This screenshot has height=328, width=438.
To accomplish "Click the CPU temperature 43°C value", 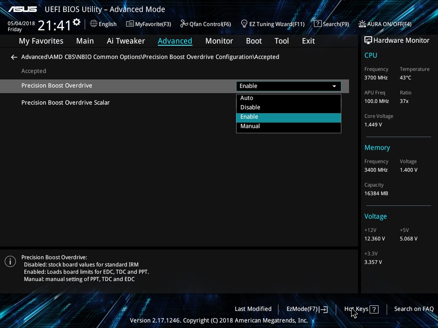I will [x=405, y=78].
